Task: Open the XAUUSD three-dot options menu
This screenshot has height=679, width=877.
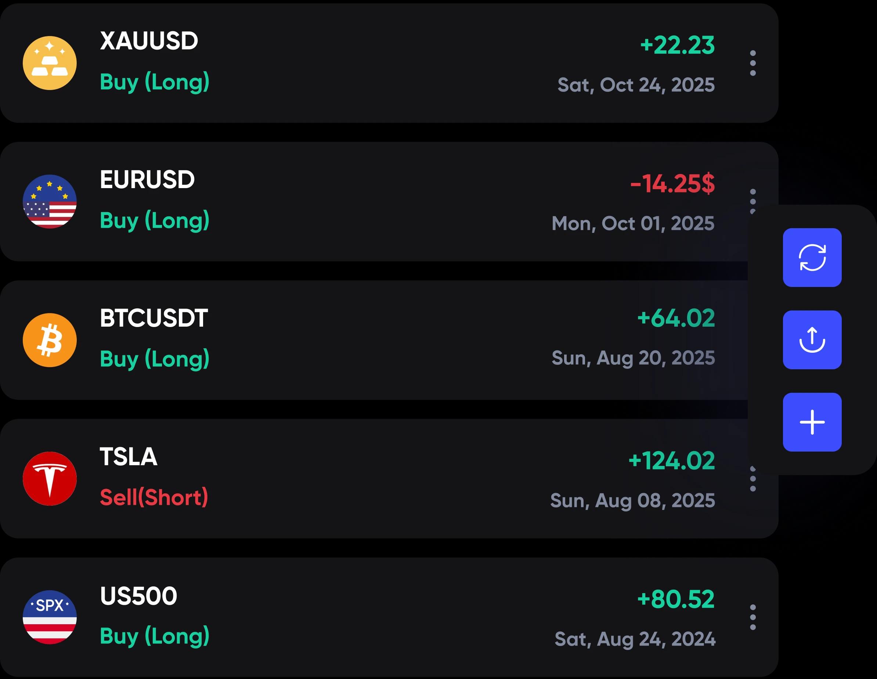Action: (753, 63)
